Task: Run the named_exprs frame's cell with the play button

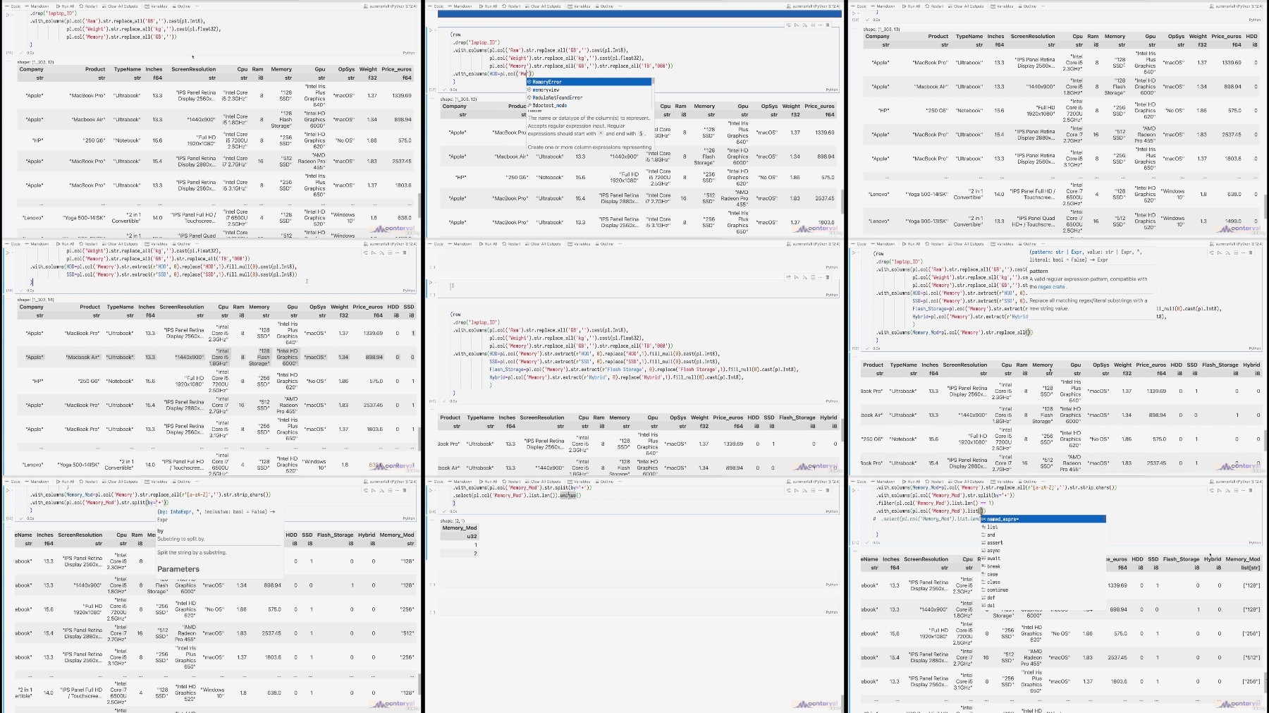Action: click(854, 489)
